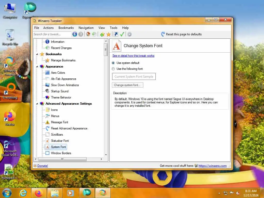Click the Change system font... button
This screenshot has width=264, height=198.
click(x=128, y=85)
